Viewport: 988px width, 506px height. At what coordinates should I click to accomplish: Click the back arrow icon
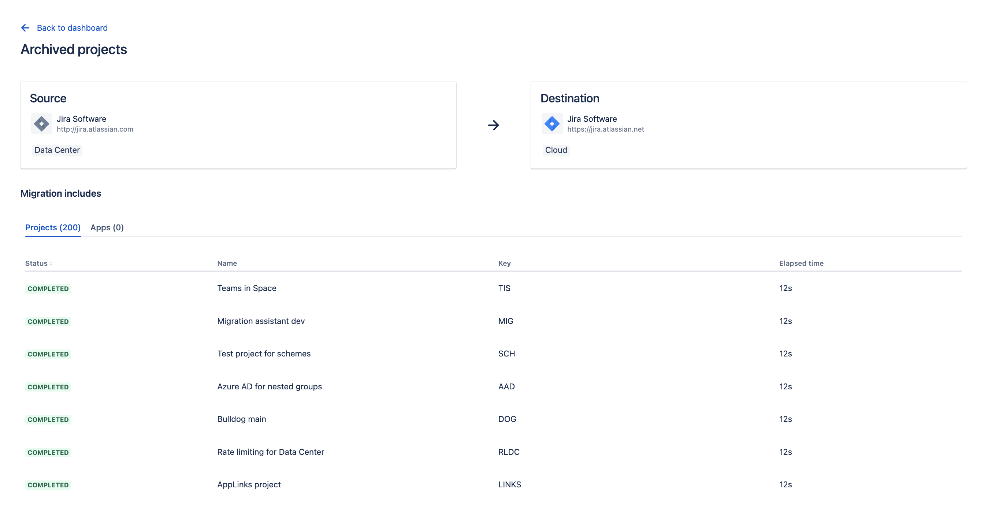pyautogui.click(x=25, y=28)
